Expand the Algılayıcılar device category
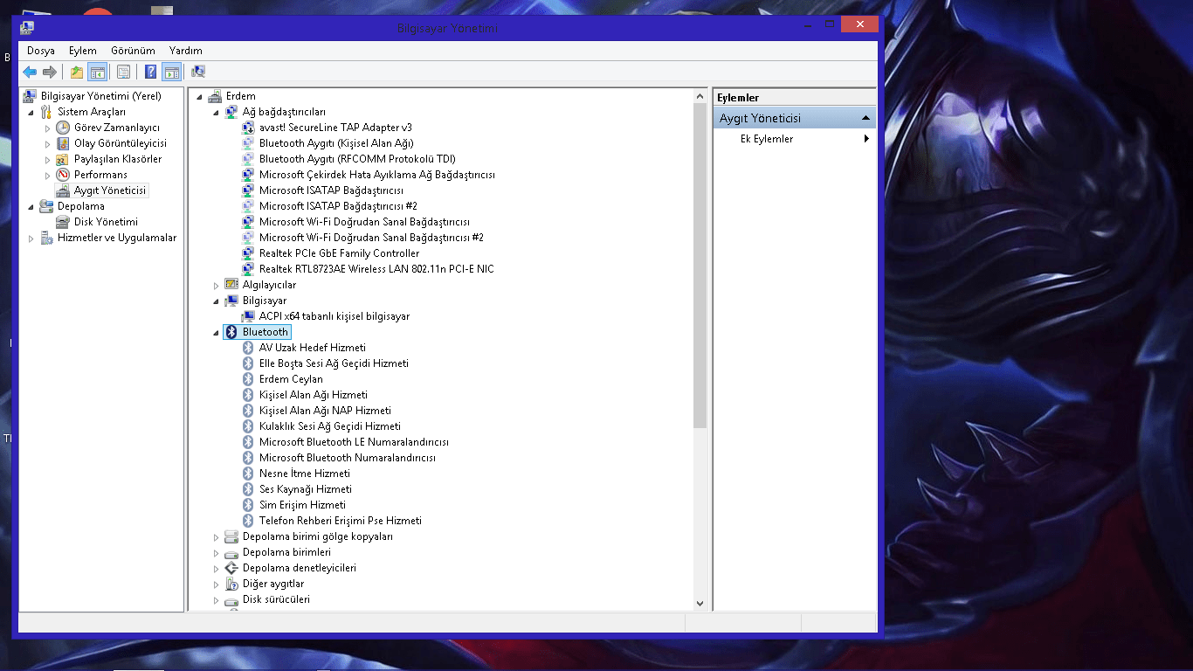This screenshot has height=671, width=1193. [x=217, y=286]
